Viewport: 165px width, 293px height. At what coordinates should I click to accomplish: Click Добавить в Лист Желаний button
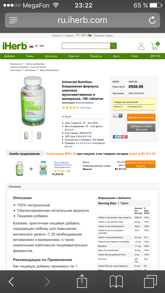point(141,128)
